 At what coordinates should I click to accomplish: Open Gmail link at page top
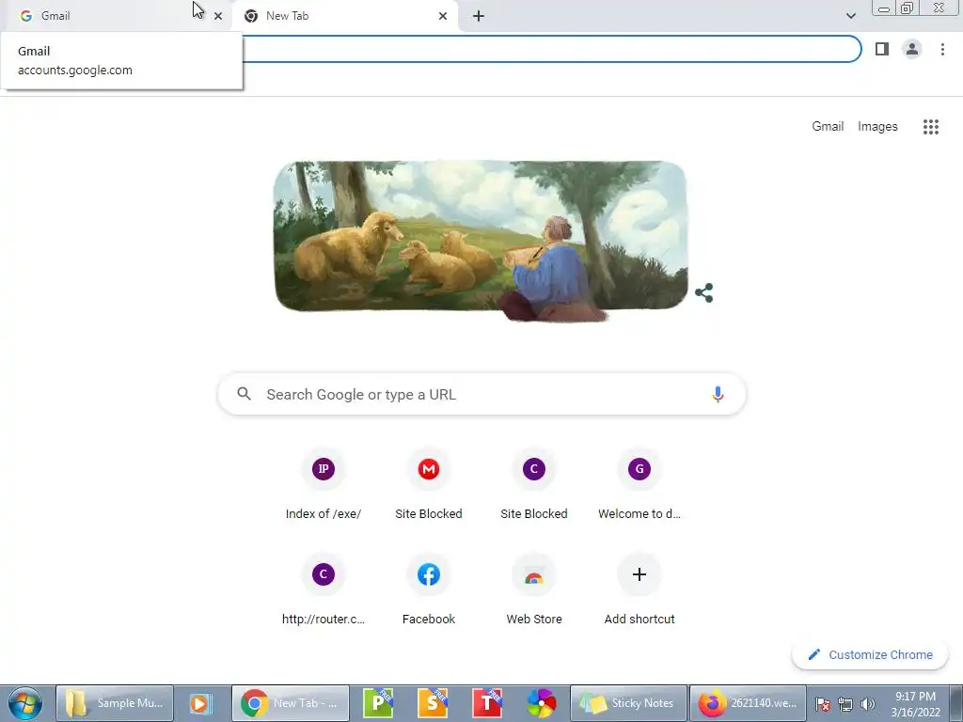click(x=828, y=127)
